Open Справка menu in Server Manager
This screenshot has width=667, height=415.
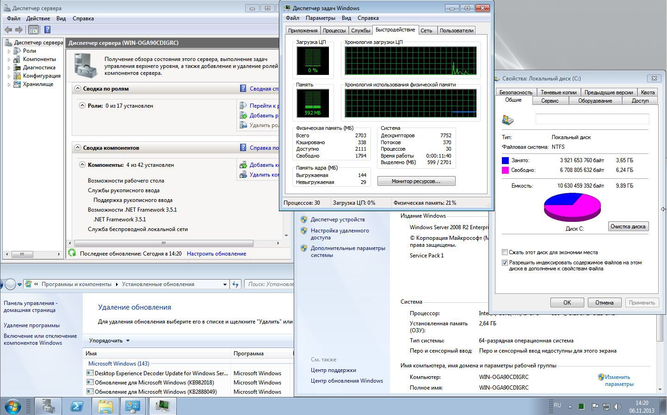[x=83, y=18]
